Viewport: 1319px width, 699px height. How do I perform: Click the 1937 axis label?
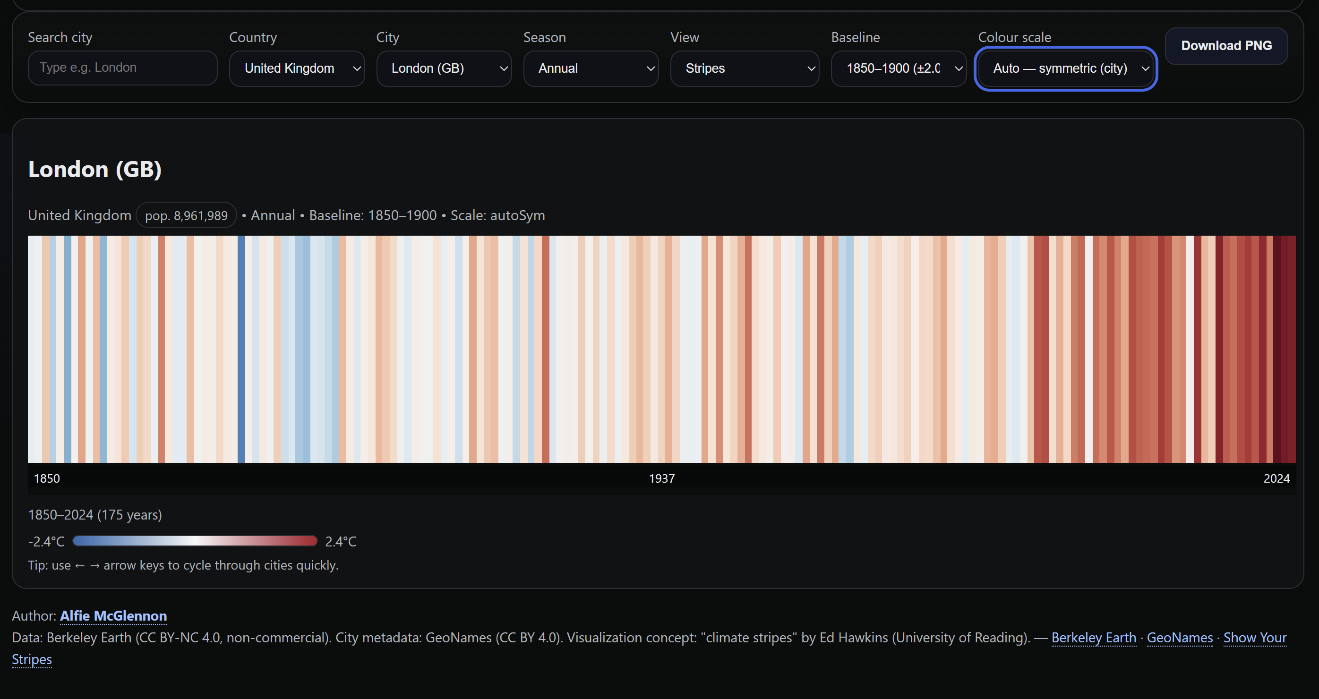coord(661,478)
